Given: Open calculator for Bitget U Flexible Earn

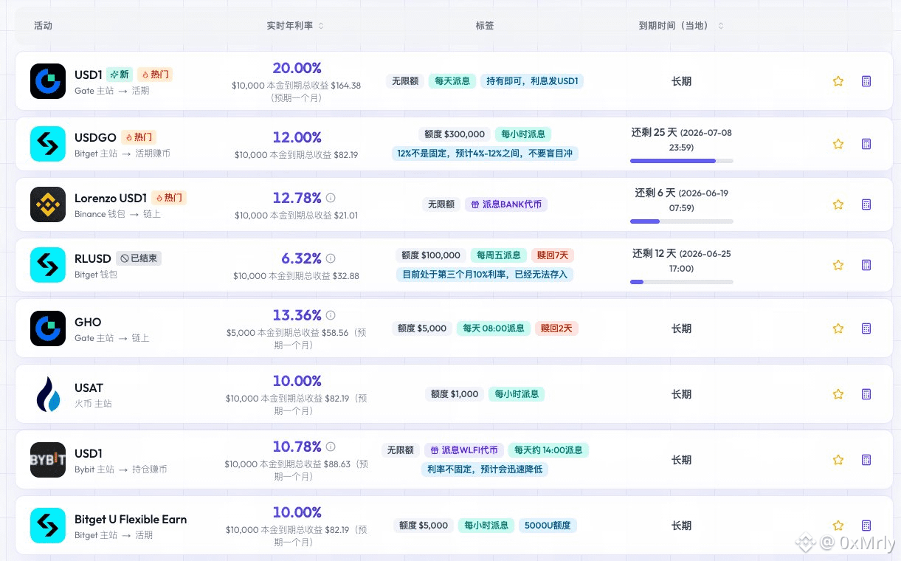Looking at the screenshot, I should coord(866,526).
